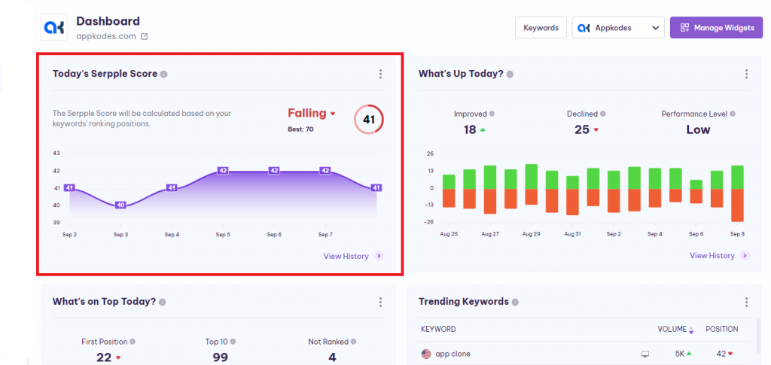Open three-dot menu on What's on Top Today
The image size is (771, 365).
point(380,302)
